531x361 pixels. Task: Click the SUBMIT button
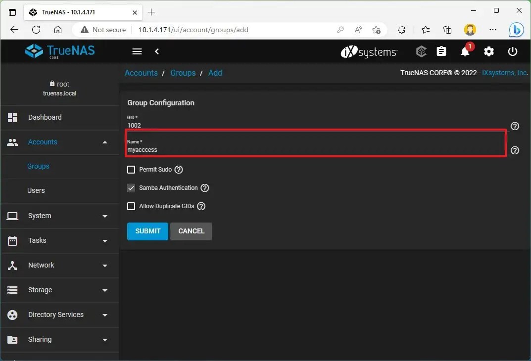pyautogui.click(x=147, y=231)
